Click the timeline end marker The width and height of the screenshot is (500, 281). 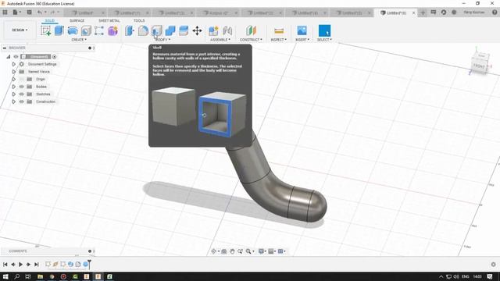[89, 264]
